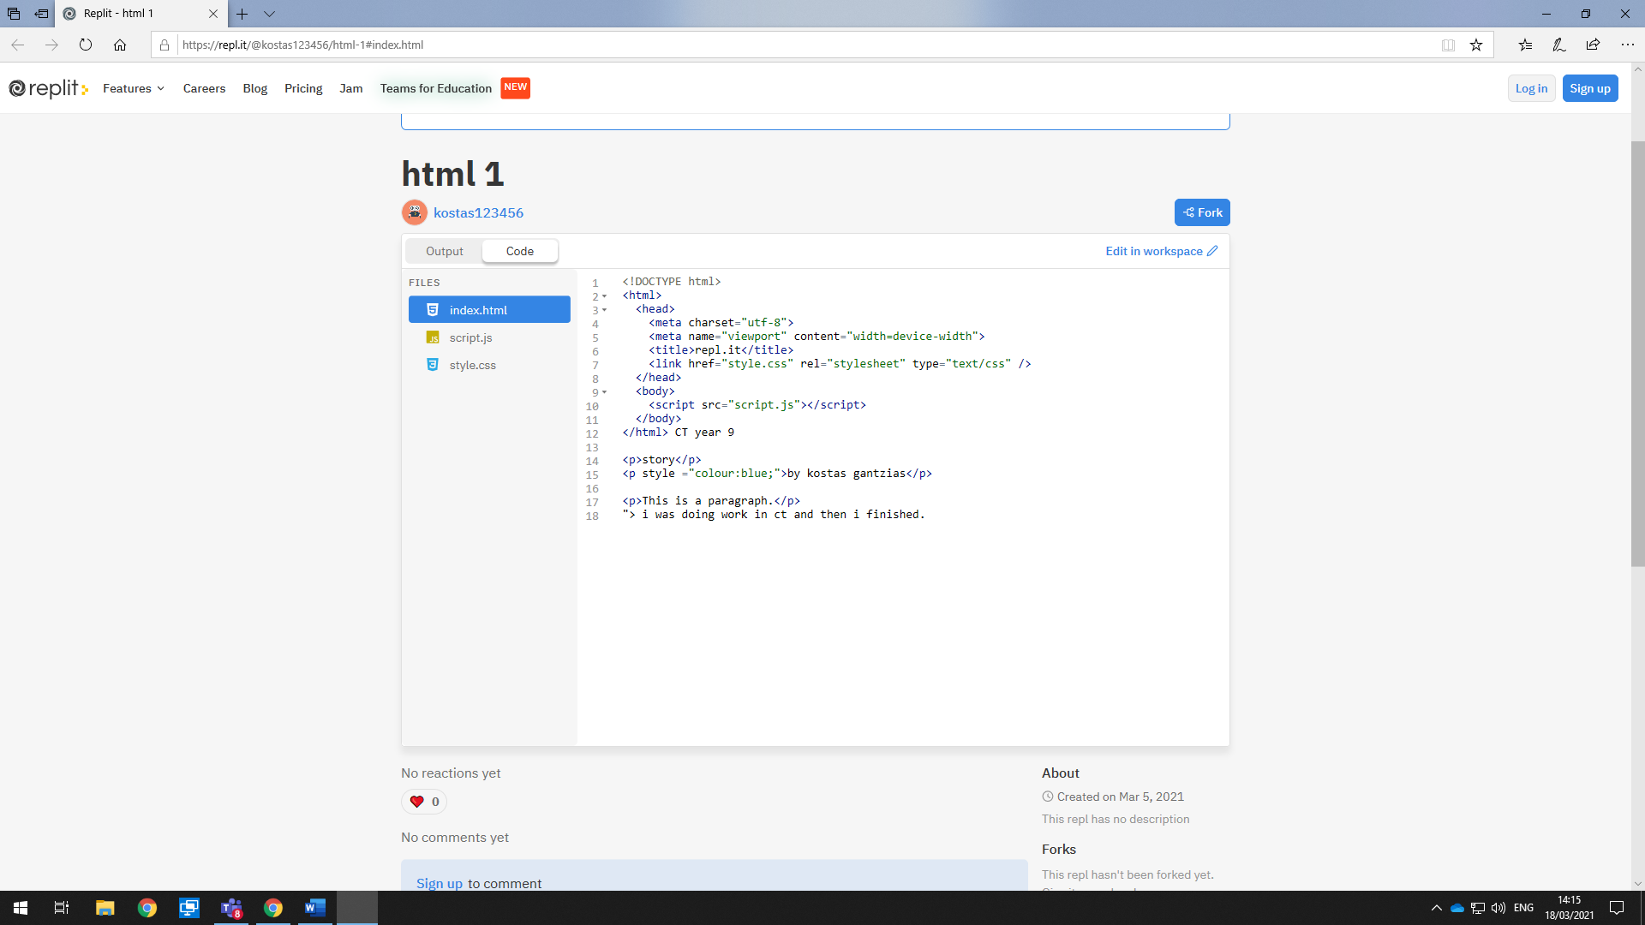Click the set tabs aside icon
Screen dimensions: 1645x925
click(41, 14)
